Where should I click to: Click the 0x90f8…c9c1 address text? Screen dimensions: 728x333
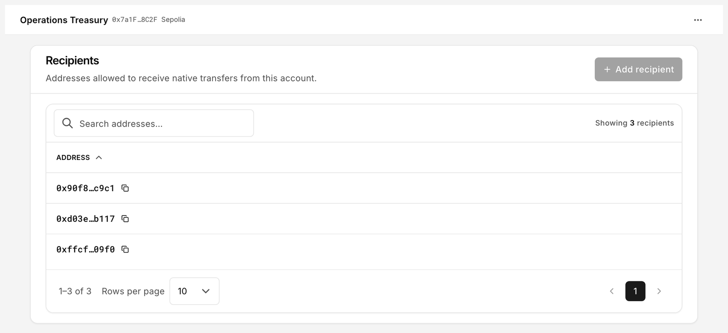coord(86,188)
